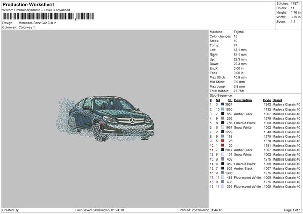Click the 'Color changes:' label
This screenshot has width=303, height=214.
(x=220, y=36)
